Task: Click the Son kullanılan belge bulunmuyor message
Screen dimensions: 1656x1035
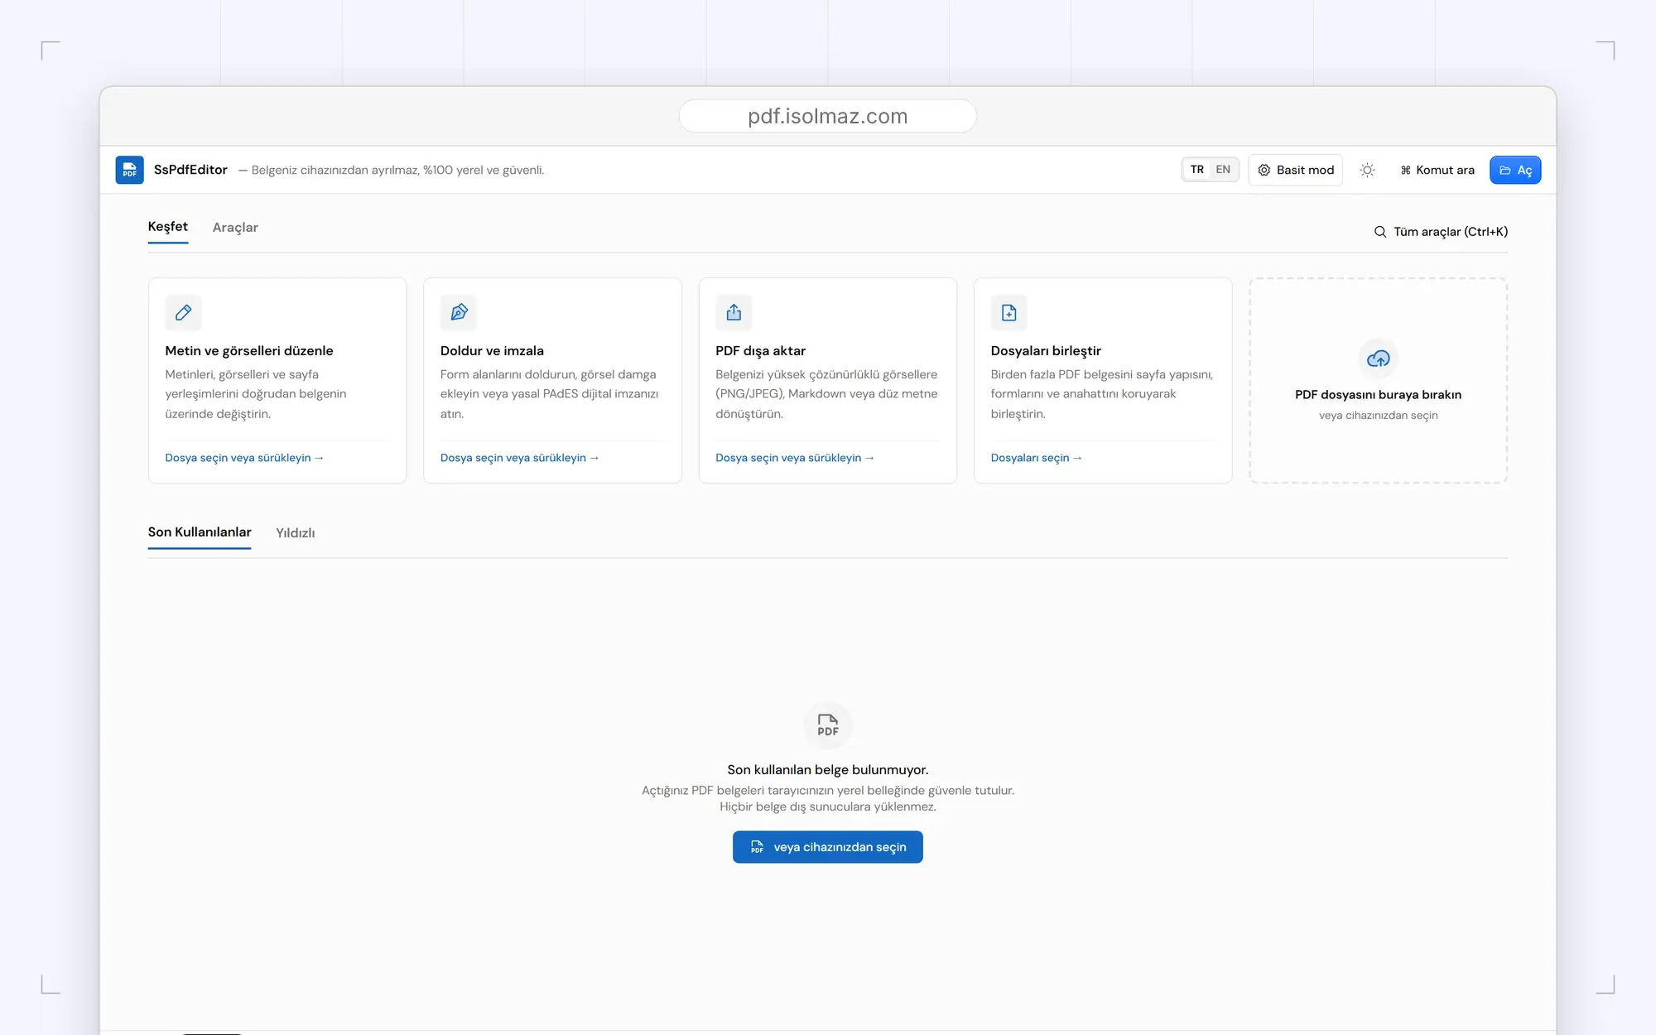Action: coord(827,770)
